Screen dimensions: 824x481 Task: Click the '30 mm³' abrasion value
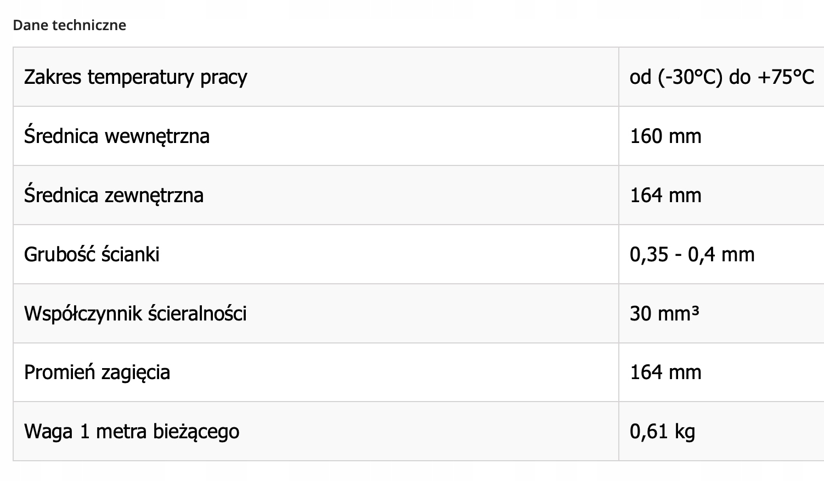664,313
